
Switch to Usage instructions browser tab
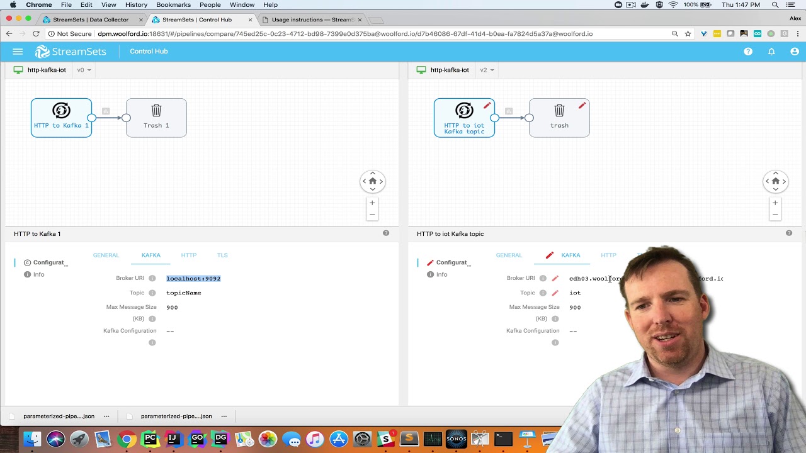pyautogui.click(x=313, y=20)
